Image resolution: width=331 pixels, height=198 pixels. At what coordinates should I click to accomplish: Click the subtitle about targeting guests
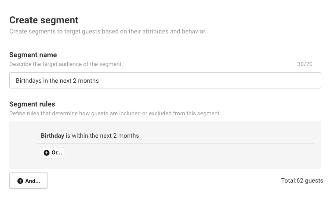(108, 32)
